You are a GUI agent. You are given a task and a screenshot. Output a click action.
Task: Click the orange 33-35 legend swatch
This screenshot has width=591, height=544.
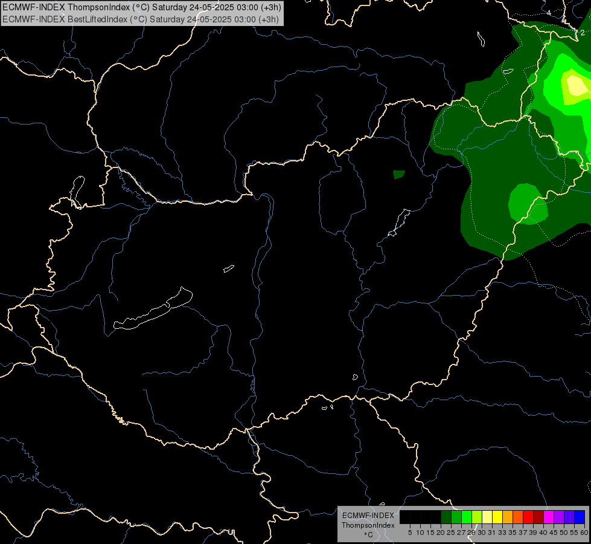pos(508,517)
